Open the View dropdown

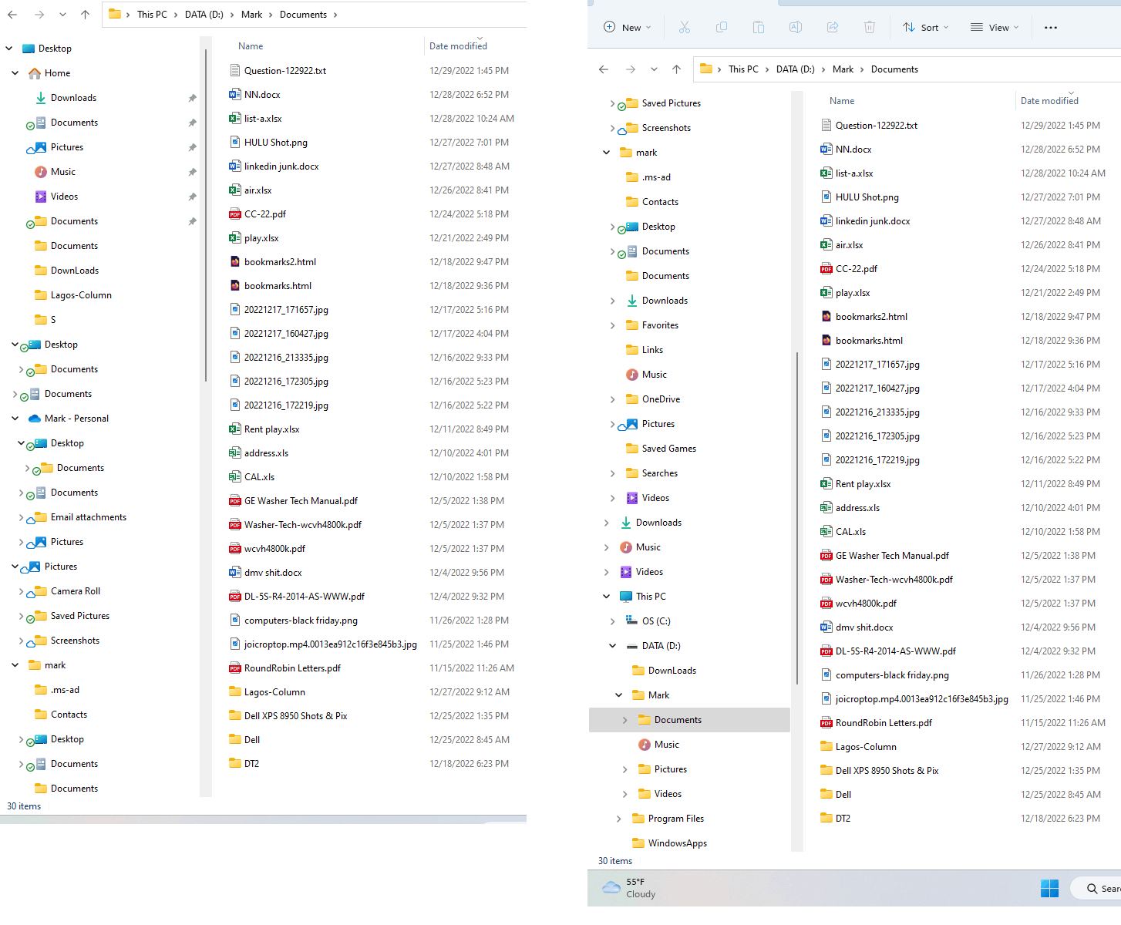(x=995, y=27)
